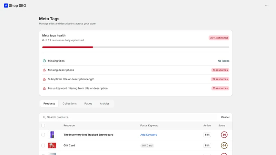Click the search magnifier icon
Viewport: 276px width, 155px height.
(x=44, y=117)
